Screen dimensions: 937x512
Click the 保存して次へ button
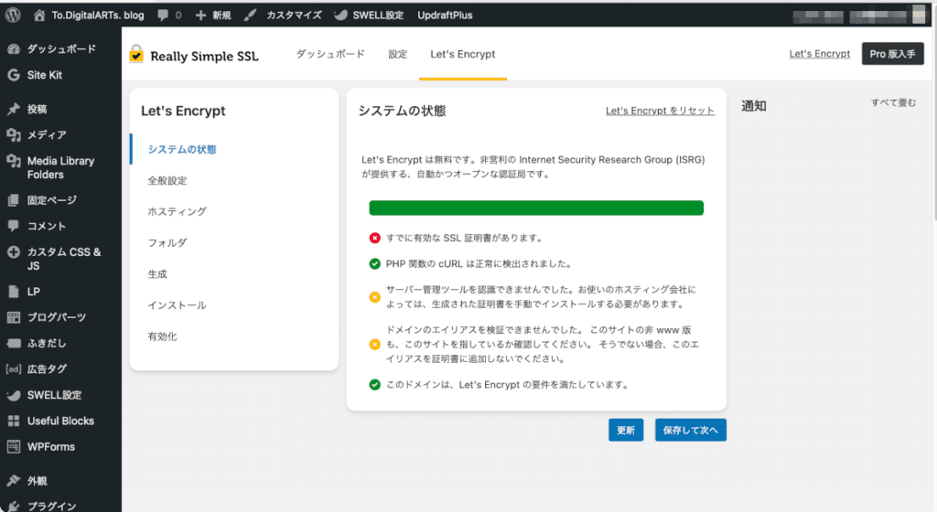coord(690,431)
